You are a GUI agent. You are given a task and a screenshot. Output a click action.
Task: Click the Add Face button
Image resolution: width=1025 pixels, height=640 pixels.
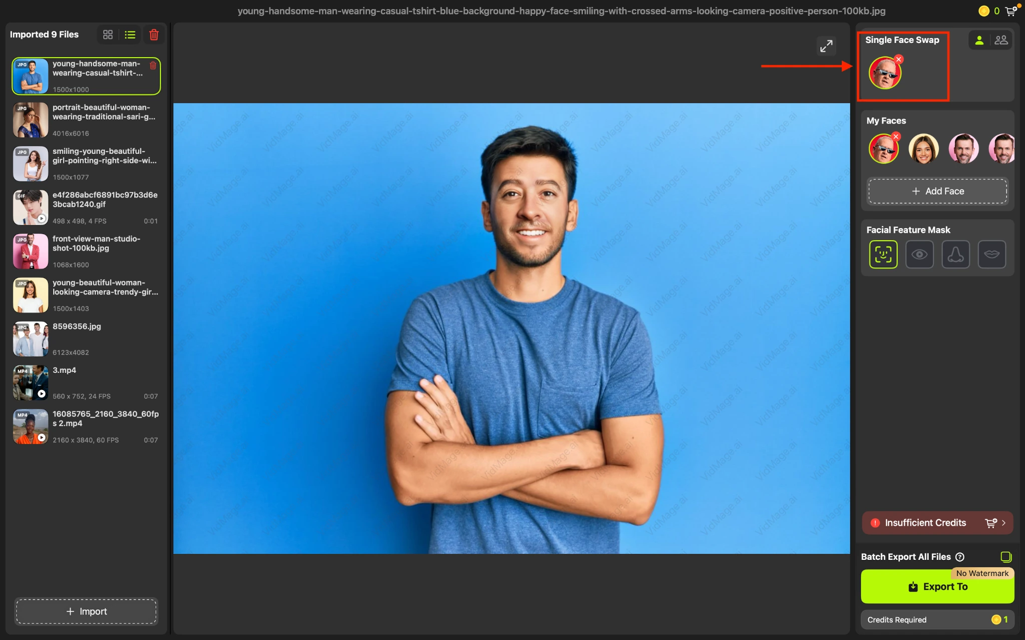[937, 191]
